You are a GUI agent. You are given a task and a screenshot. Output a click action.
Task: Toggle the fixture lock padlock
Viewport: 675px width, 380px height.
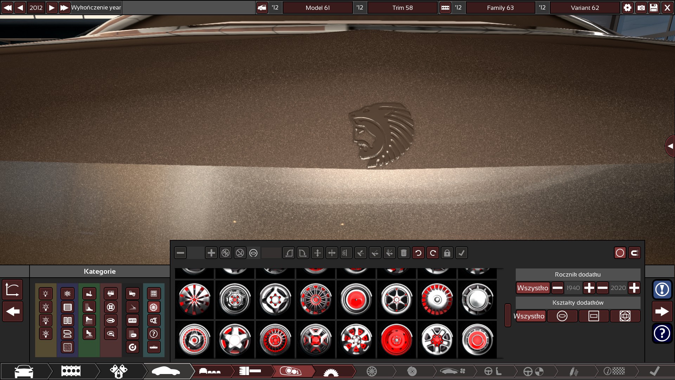pyautogui.click(x=447, y=253)
